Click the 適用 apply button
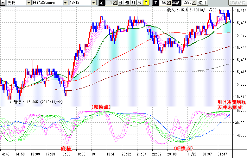 [x=202, y=3]
